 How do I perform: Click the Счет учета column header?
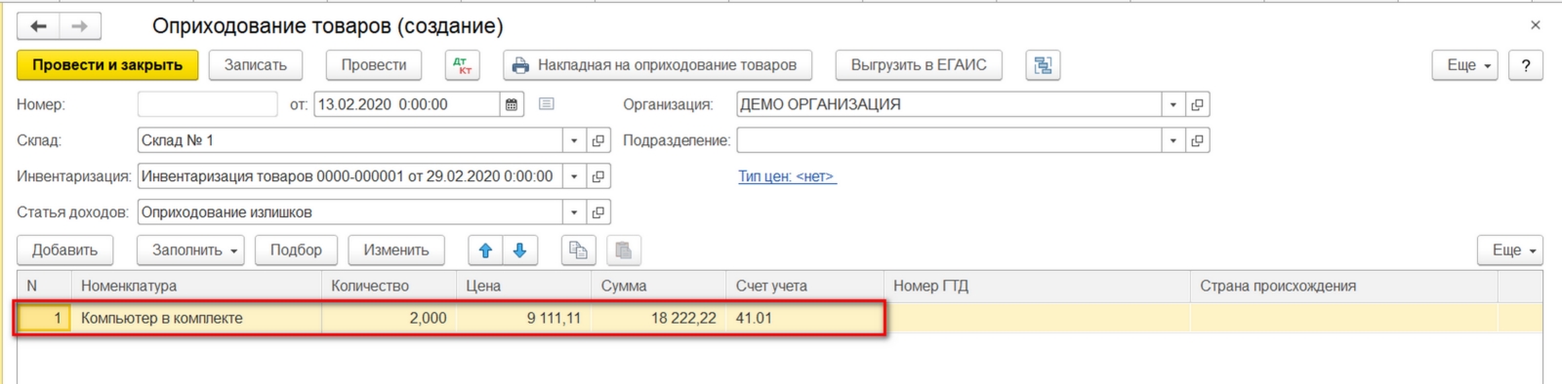(805, 286)
